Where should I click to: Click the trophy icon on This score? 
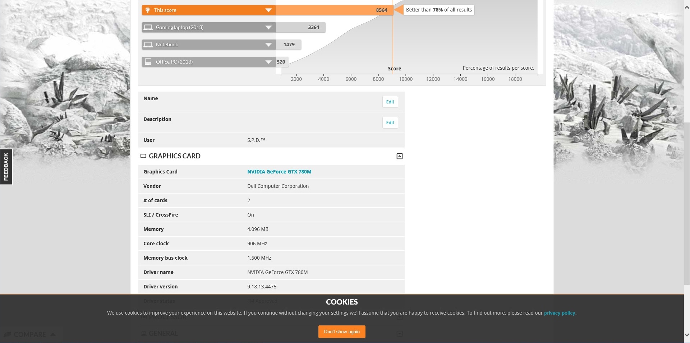point(148,10)
